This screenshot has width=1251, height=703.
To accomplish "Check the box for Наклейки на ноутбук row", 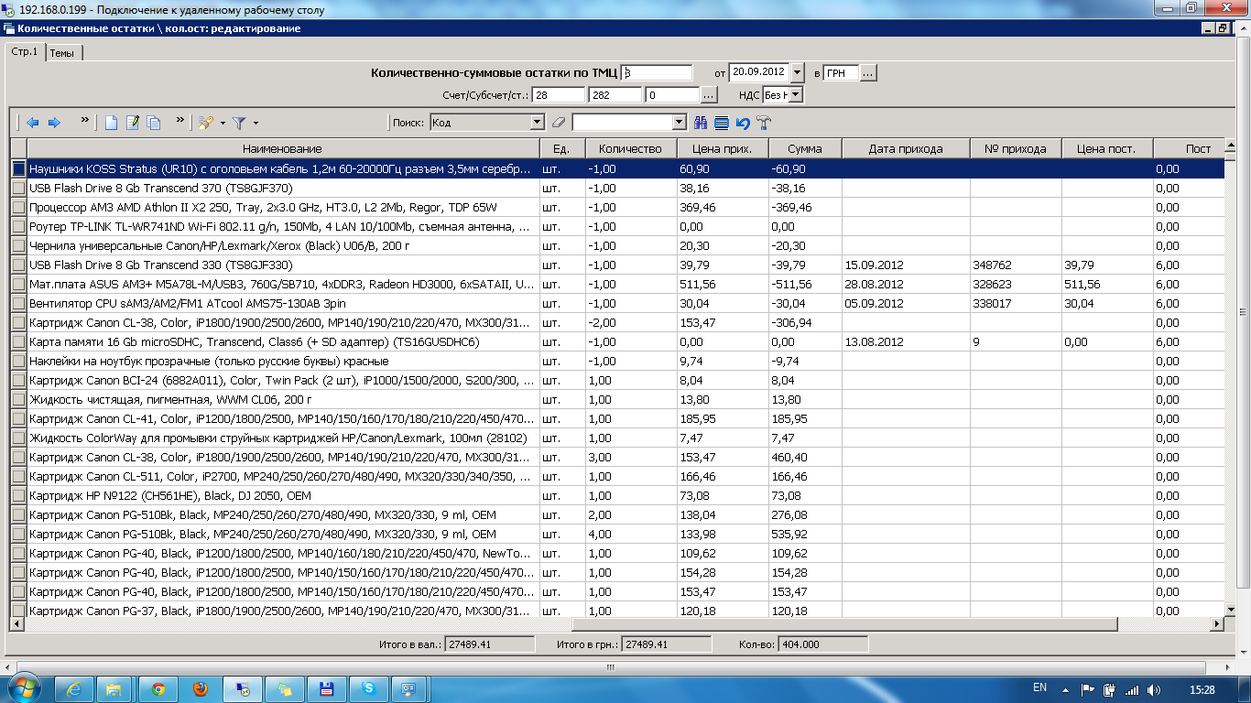I will [x=18, y=362].
